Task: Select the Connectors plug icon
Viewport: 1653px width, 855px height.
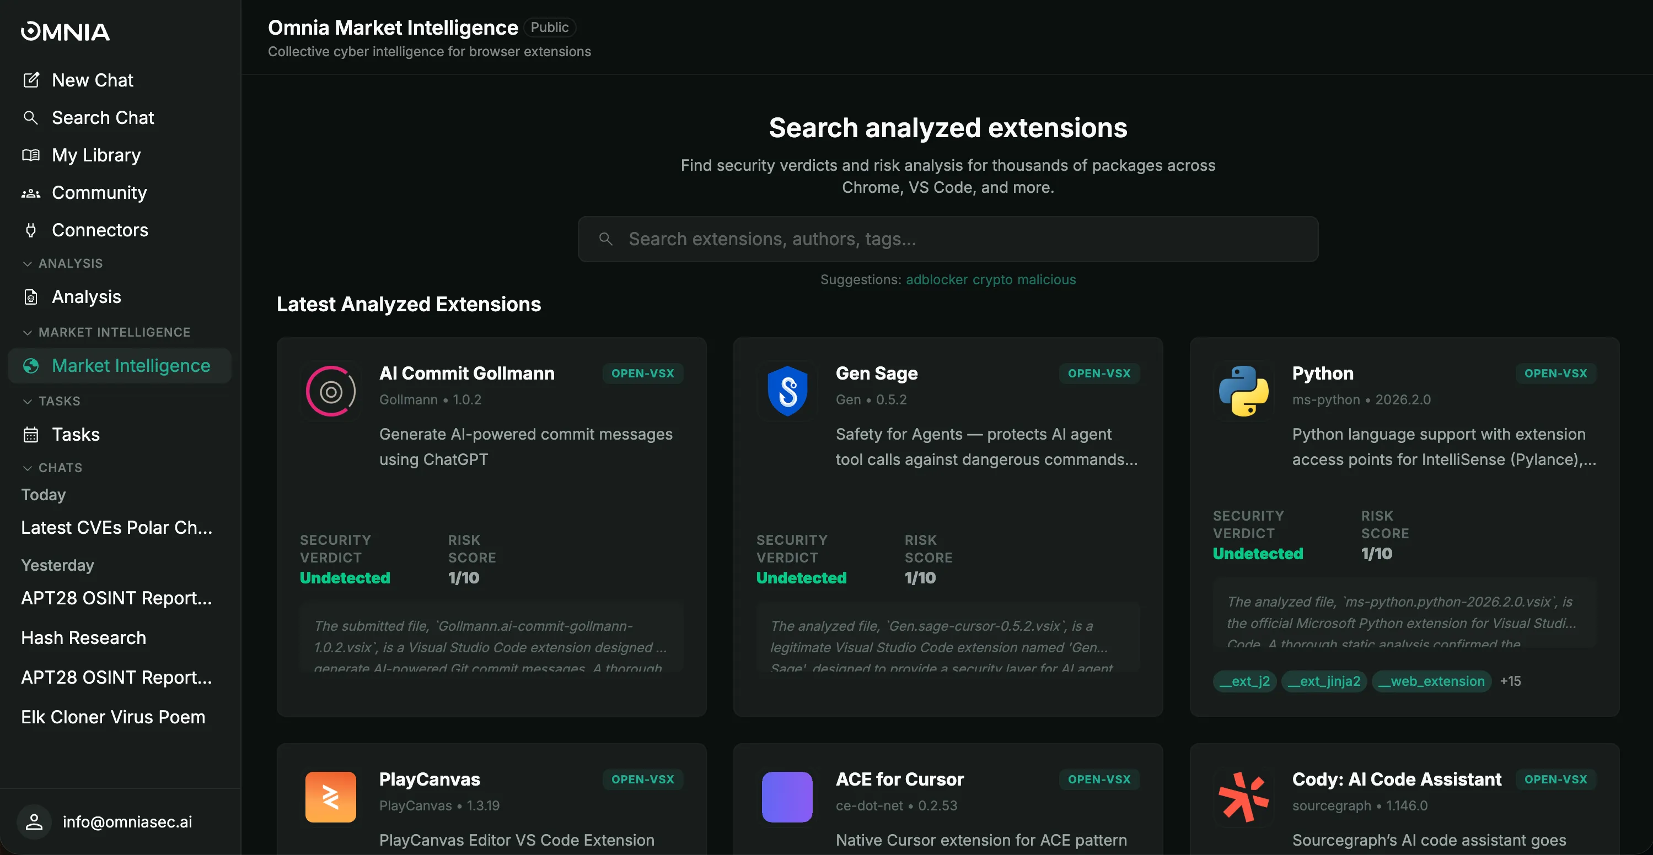Action: pyautogui.click(x=31, y=230)
